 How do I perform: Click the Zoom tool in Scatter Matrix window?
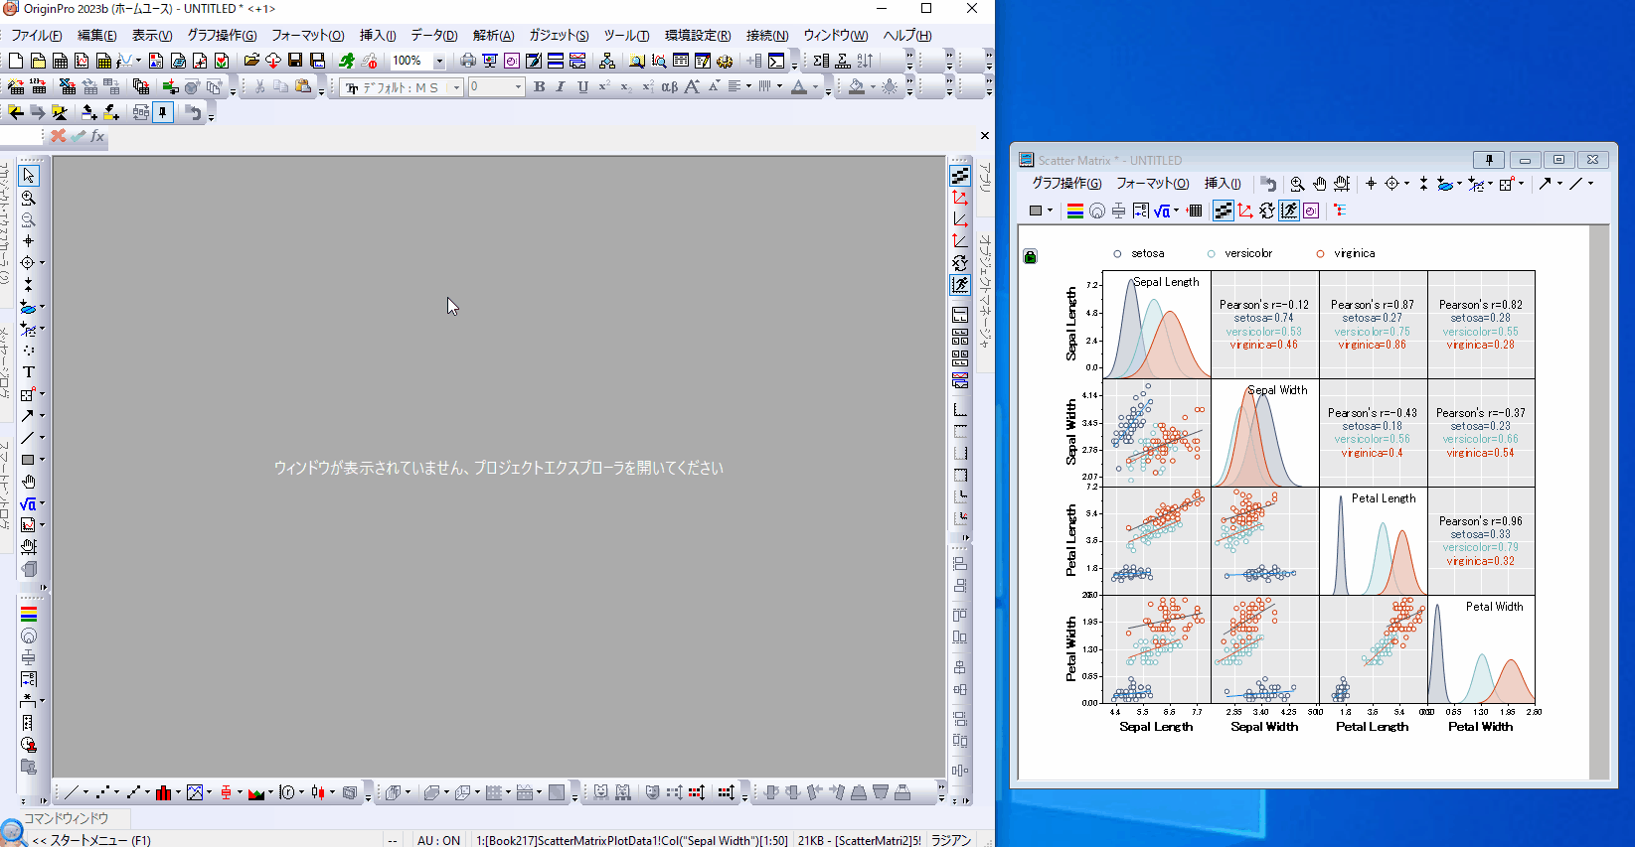(1297, 184)
